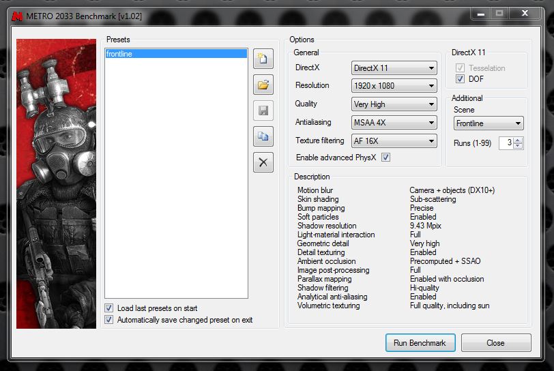Open the Resolution dropdown showing 1920 x 1080
This screenshot has width=554, height=371.
(394, 86)
